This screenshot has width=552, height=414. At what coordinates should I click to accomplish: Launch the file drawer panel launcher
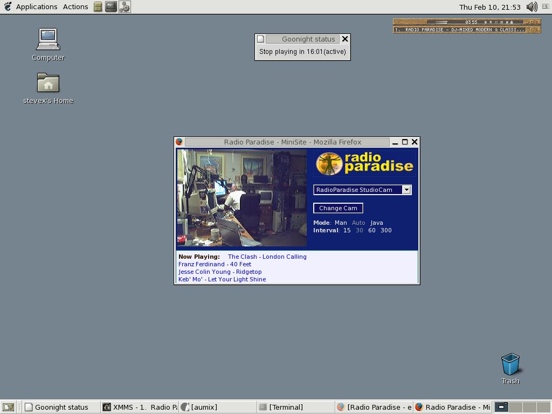98,6
